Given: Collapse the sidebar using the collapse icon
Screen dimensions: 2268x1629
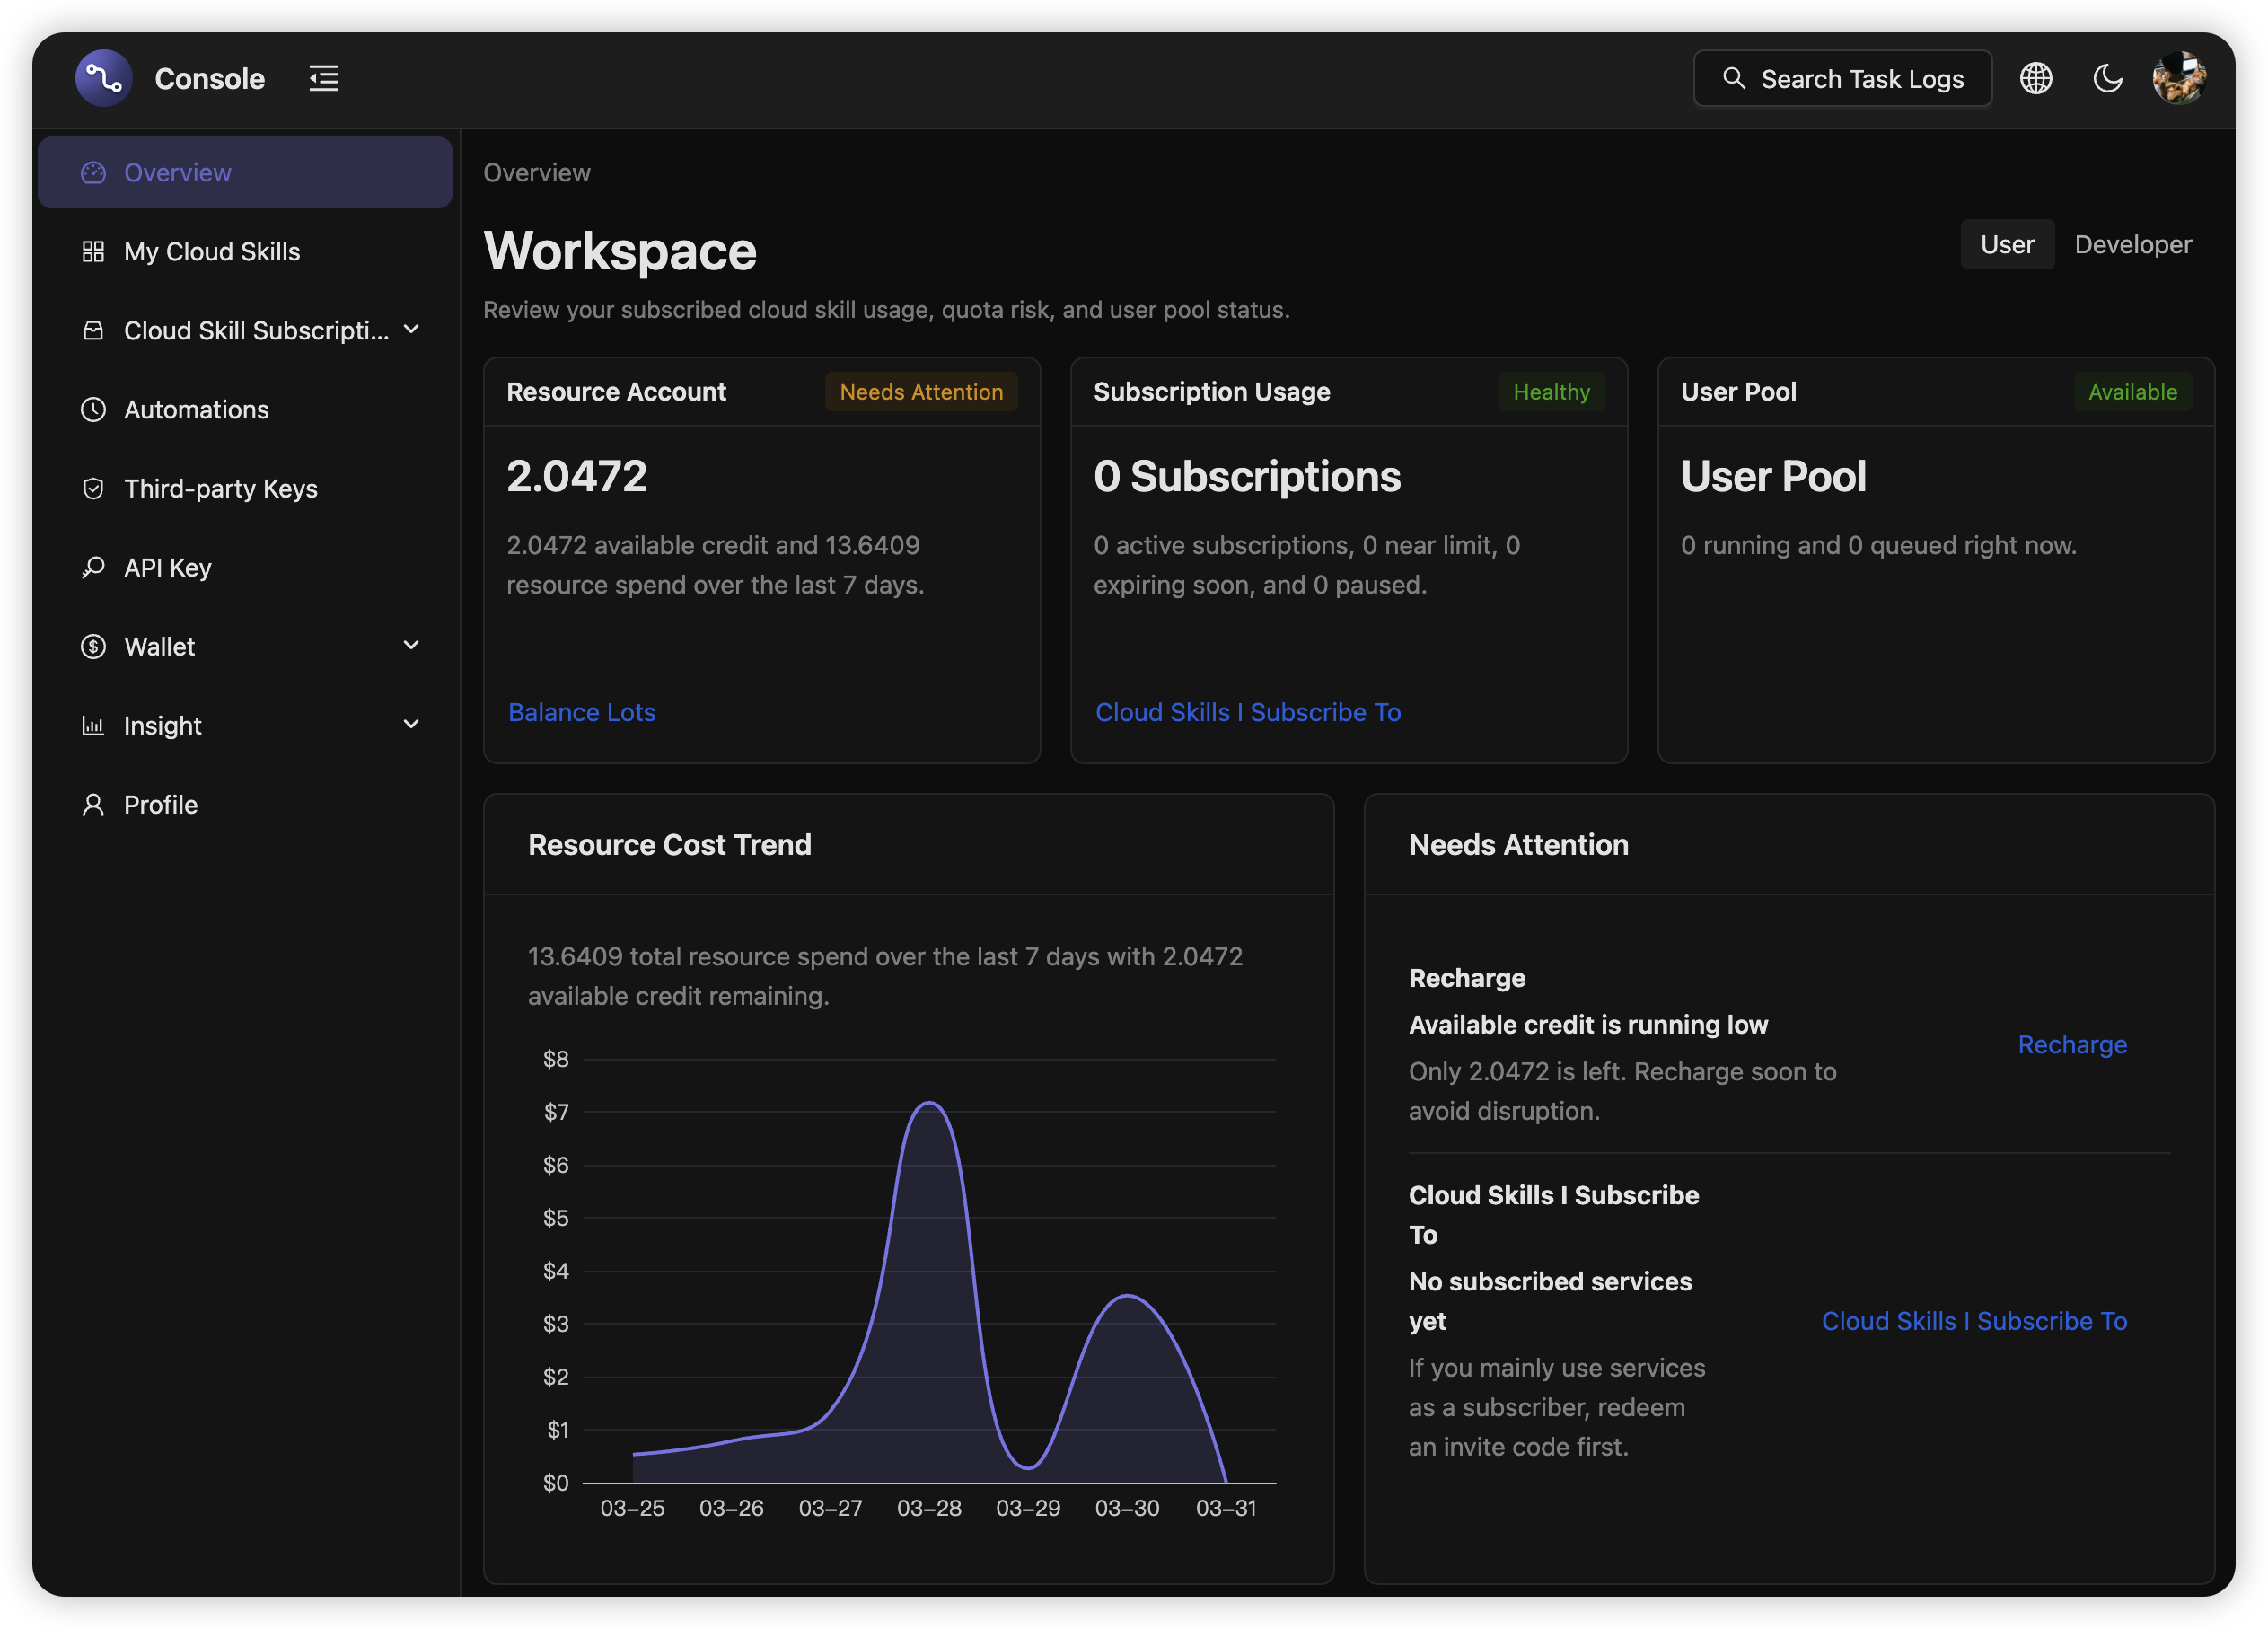Looking at the screenshot, I should click(x=323, y=77).
